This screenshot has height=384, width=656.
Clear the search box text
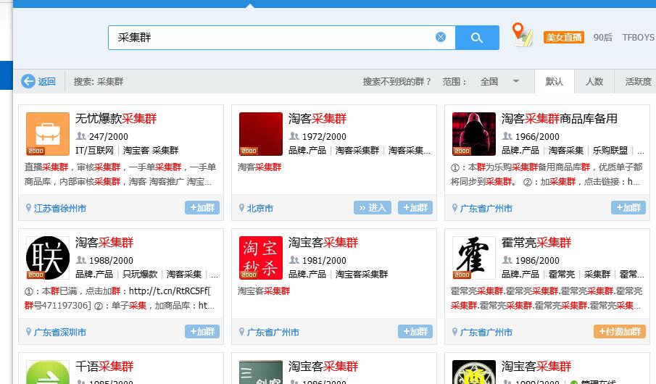click(x=441, y=38)
